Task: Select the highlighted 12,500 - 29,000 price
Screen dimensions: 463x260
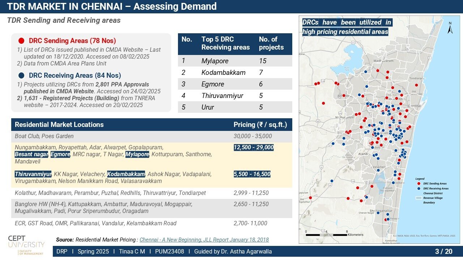Action: (254, 147)
